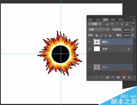Click the 填充 100% fill field
Screen dimensions: 137x105
[127, 35]
